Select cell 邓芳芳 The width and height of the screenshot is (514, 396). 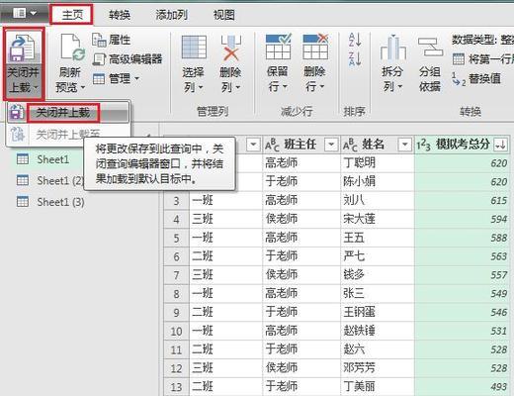(378, 368)
